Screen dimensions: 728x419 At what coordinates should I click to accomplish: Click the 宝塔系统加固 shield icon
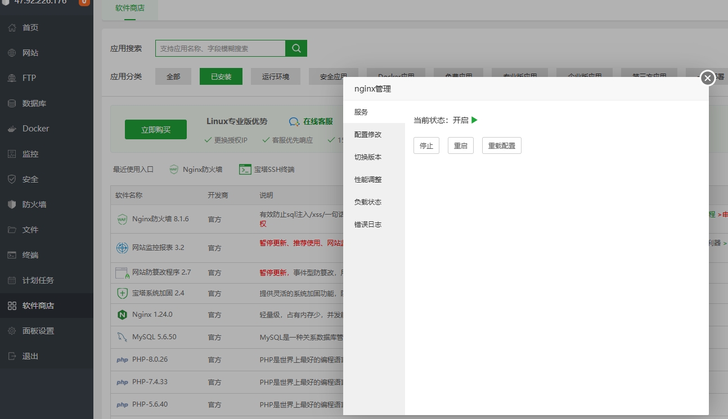pos(122,293)
